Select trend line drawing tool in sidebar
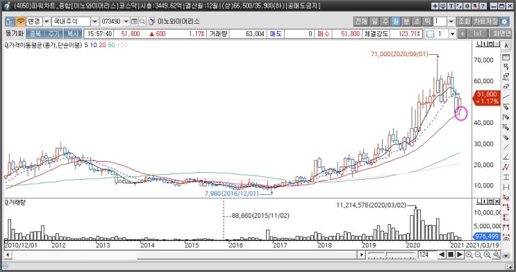516x272 pixels. 506,96
